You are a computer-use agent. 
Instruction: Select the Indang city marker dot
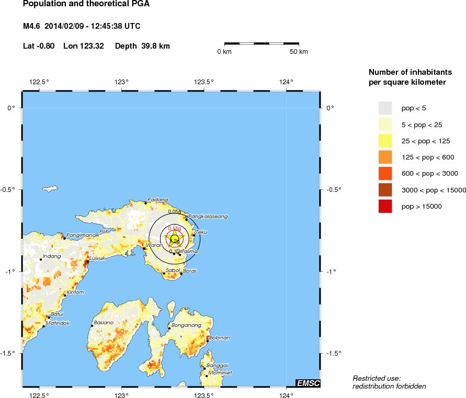point(41,259)
